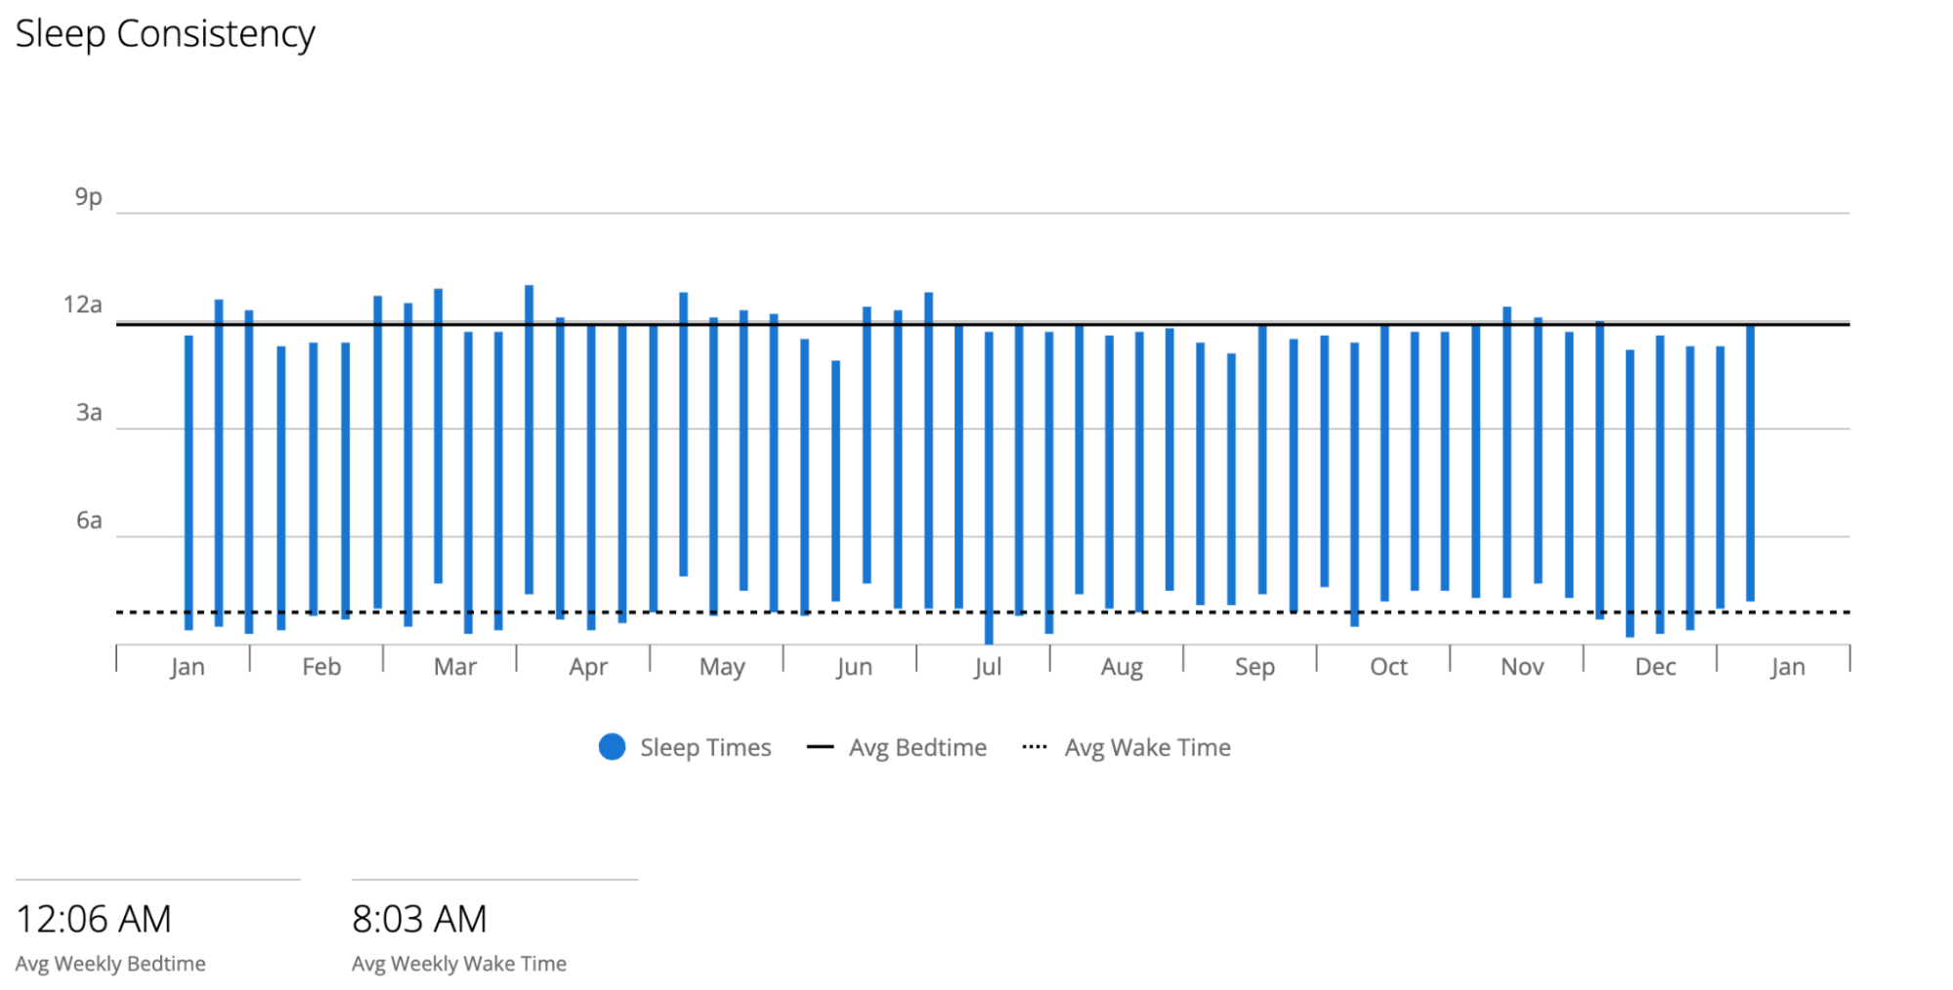Select the Dec label on the x-axis
The image size is (1953, 990).
click(1655, 667)
